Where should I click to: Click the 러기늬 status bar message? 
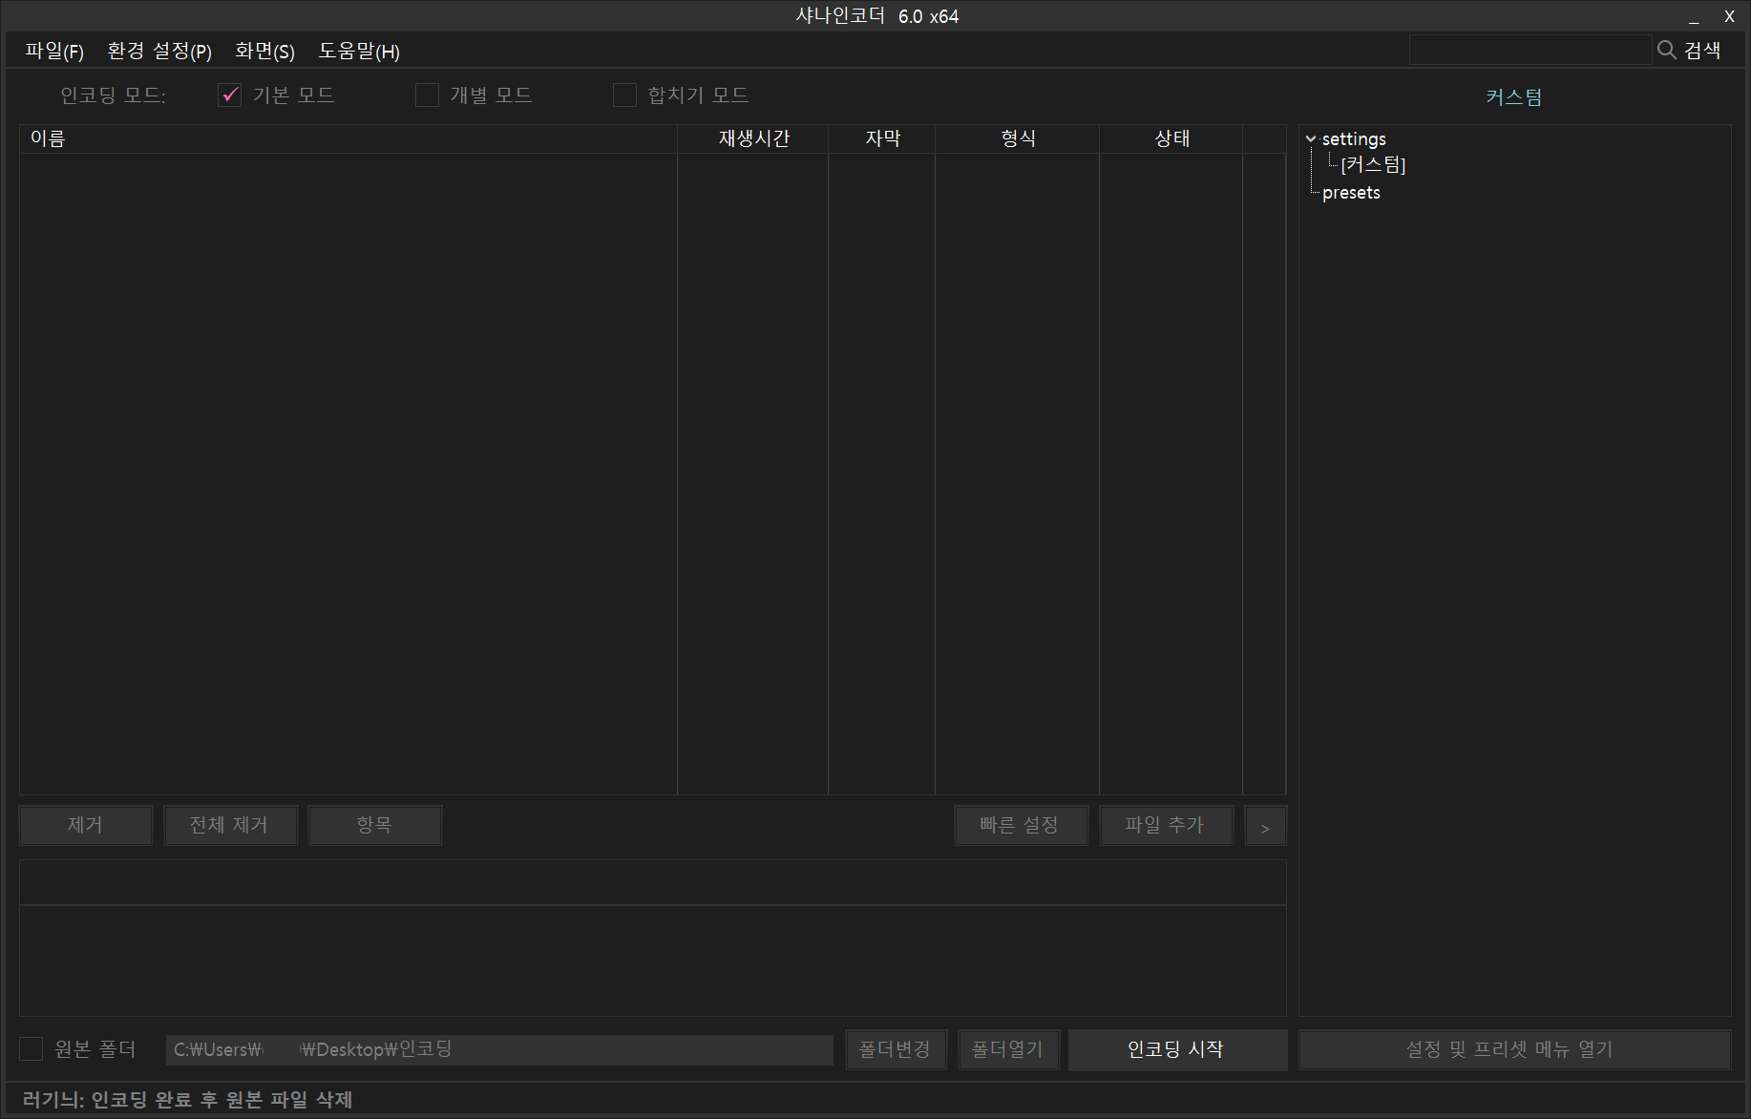(187, 1099)
